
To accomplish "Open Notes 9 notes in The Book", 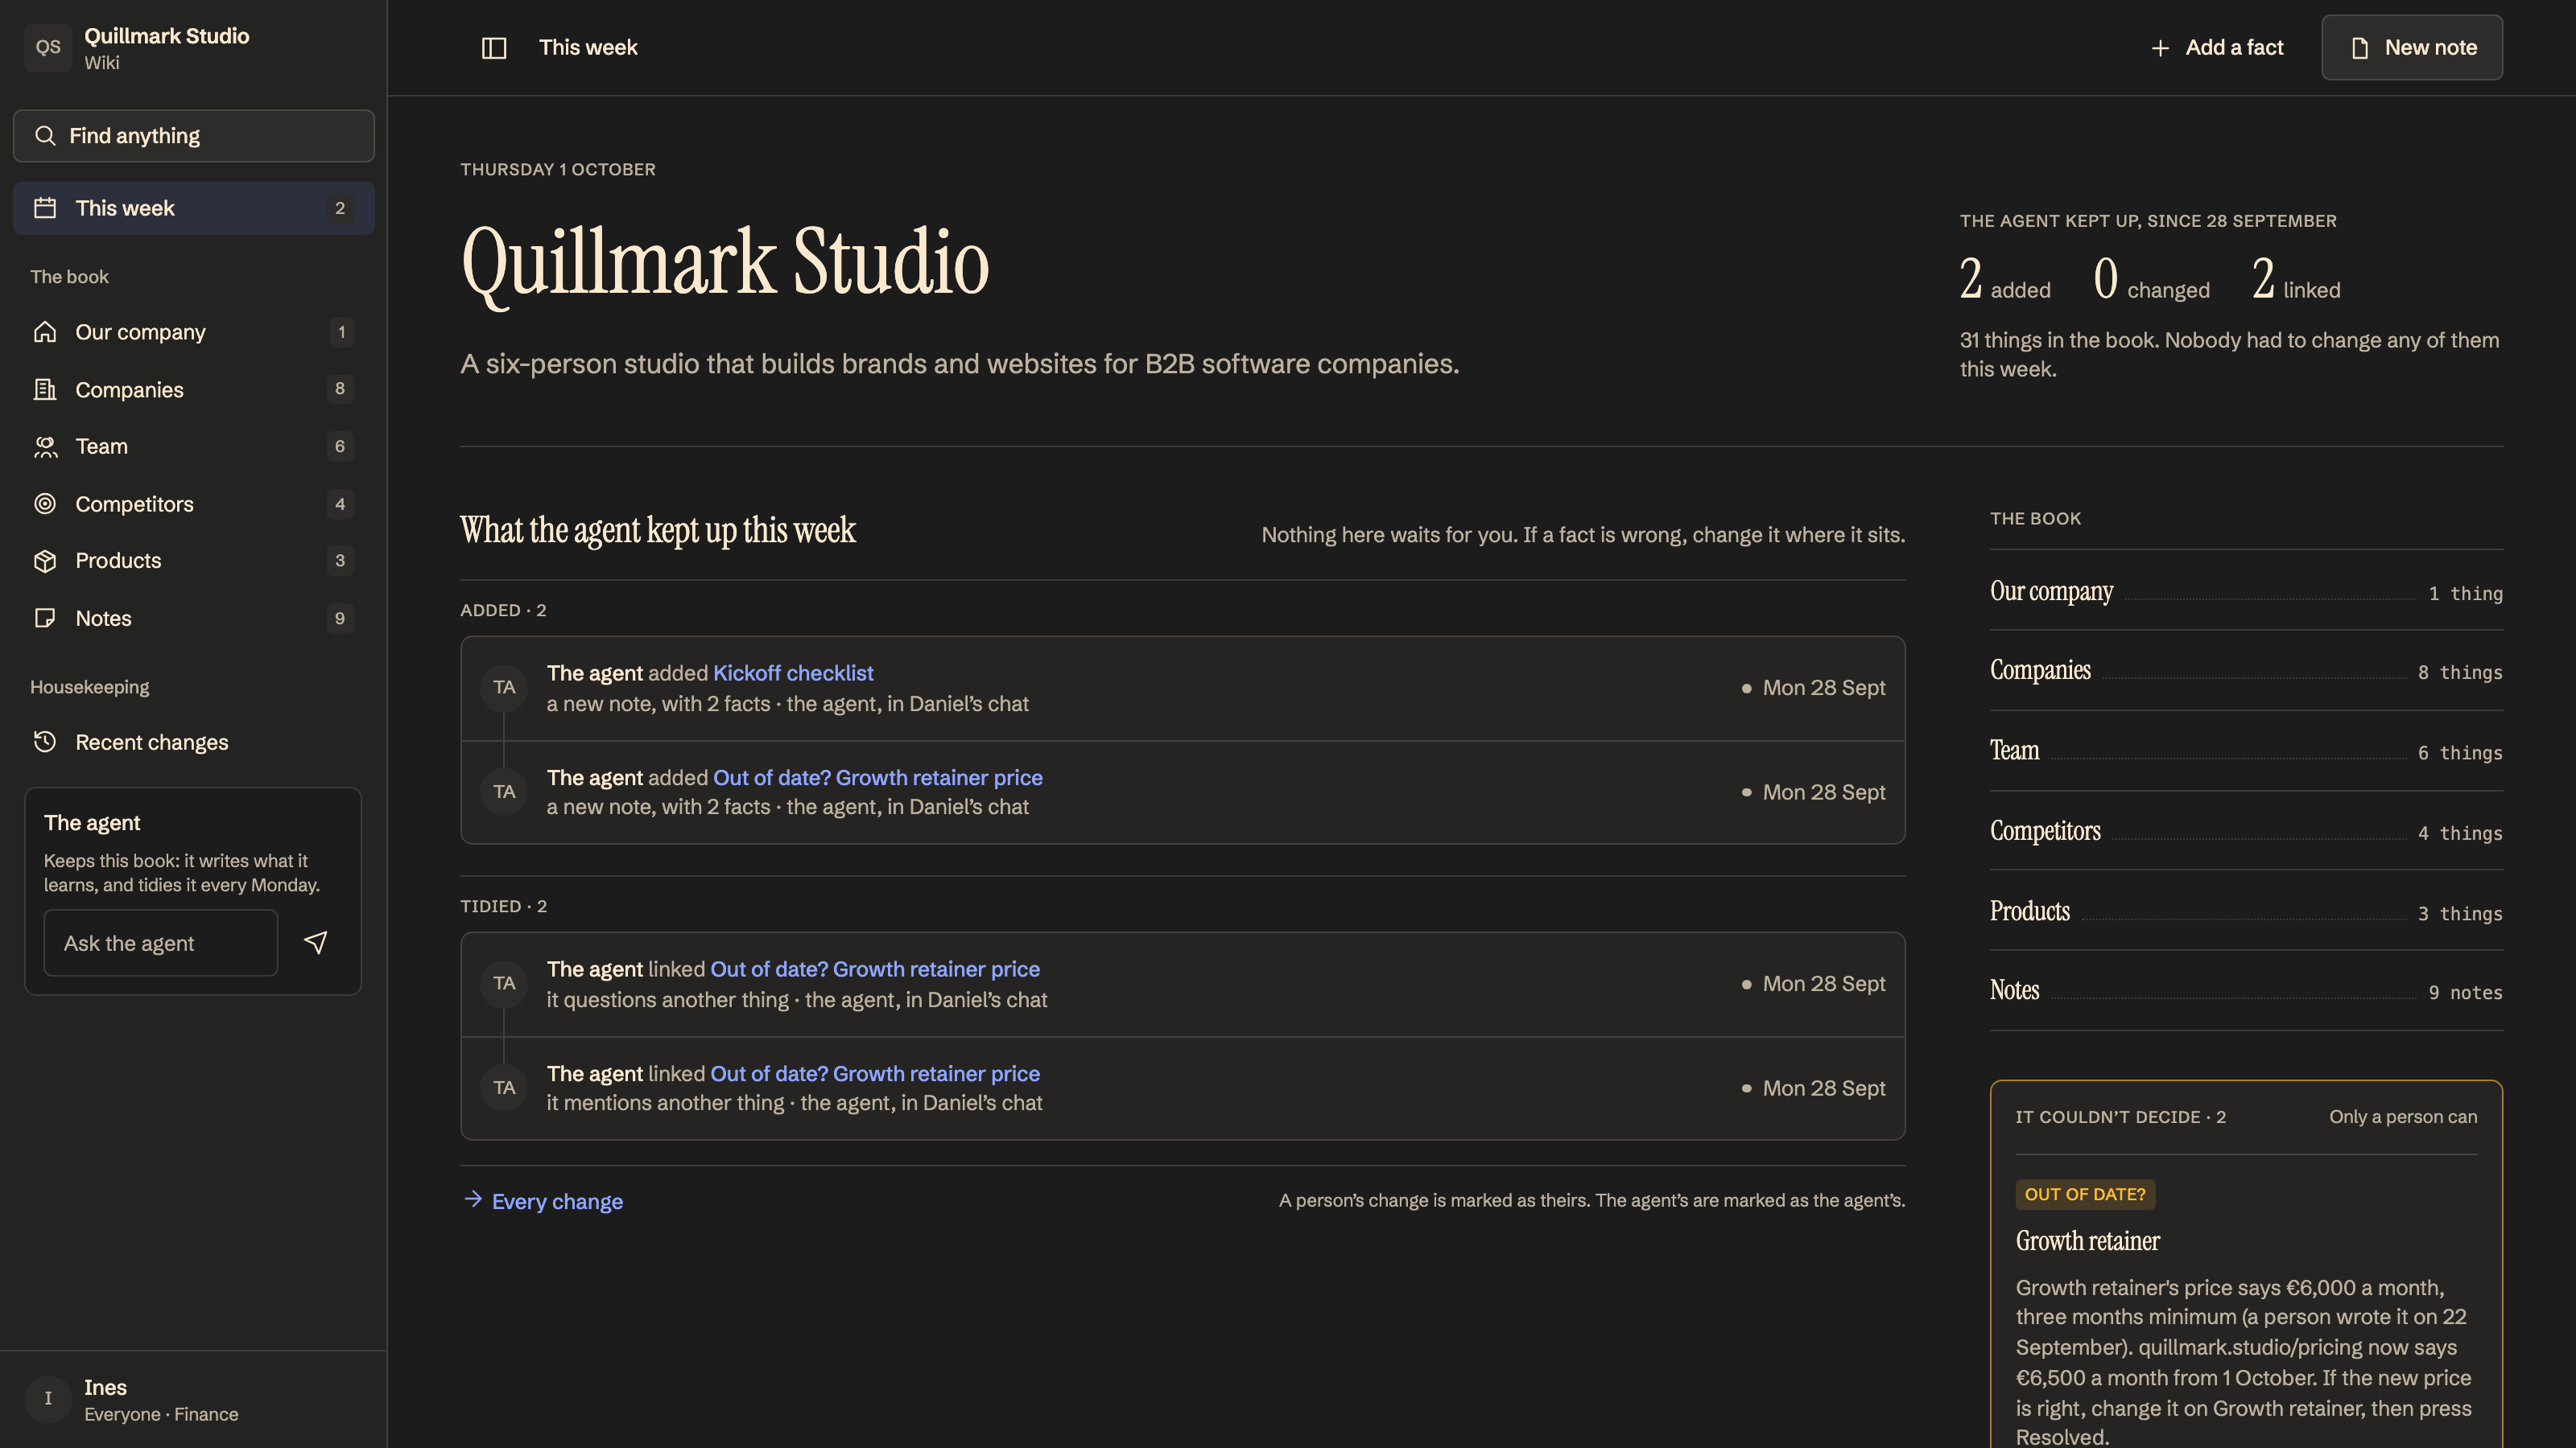I will click(2246, 990).
